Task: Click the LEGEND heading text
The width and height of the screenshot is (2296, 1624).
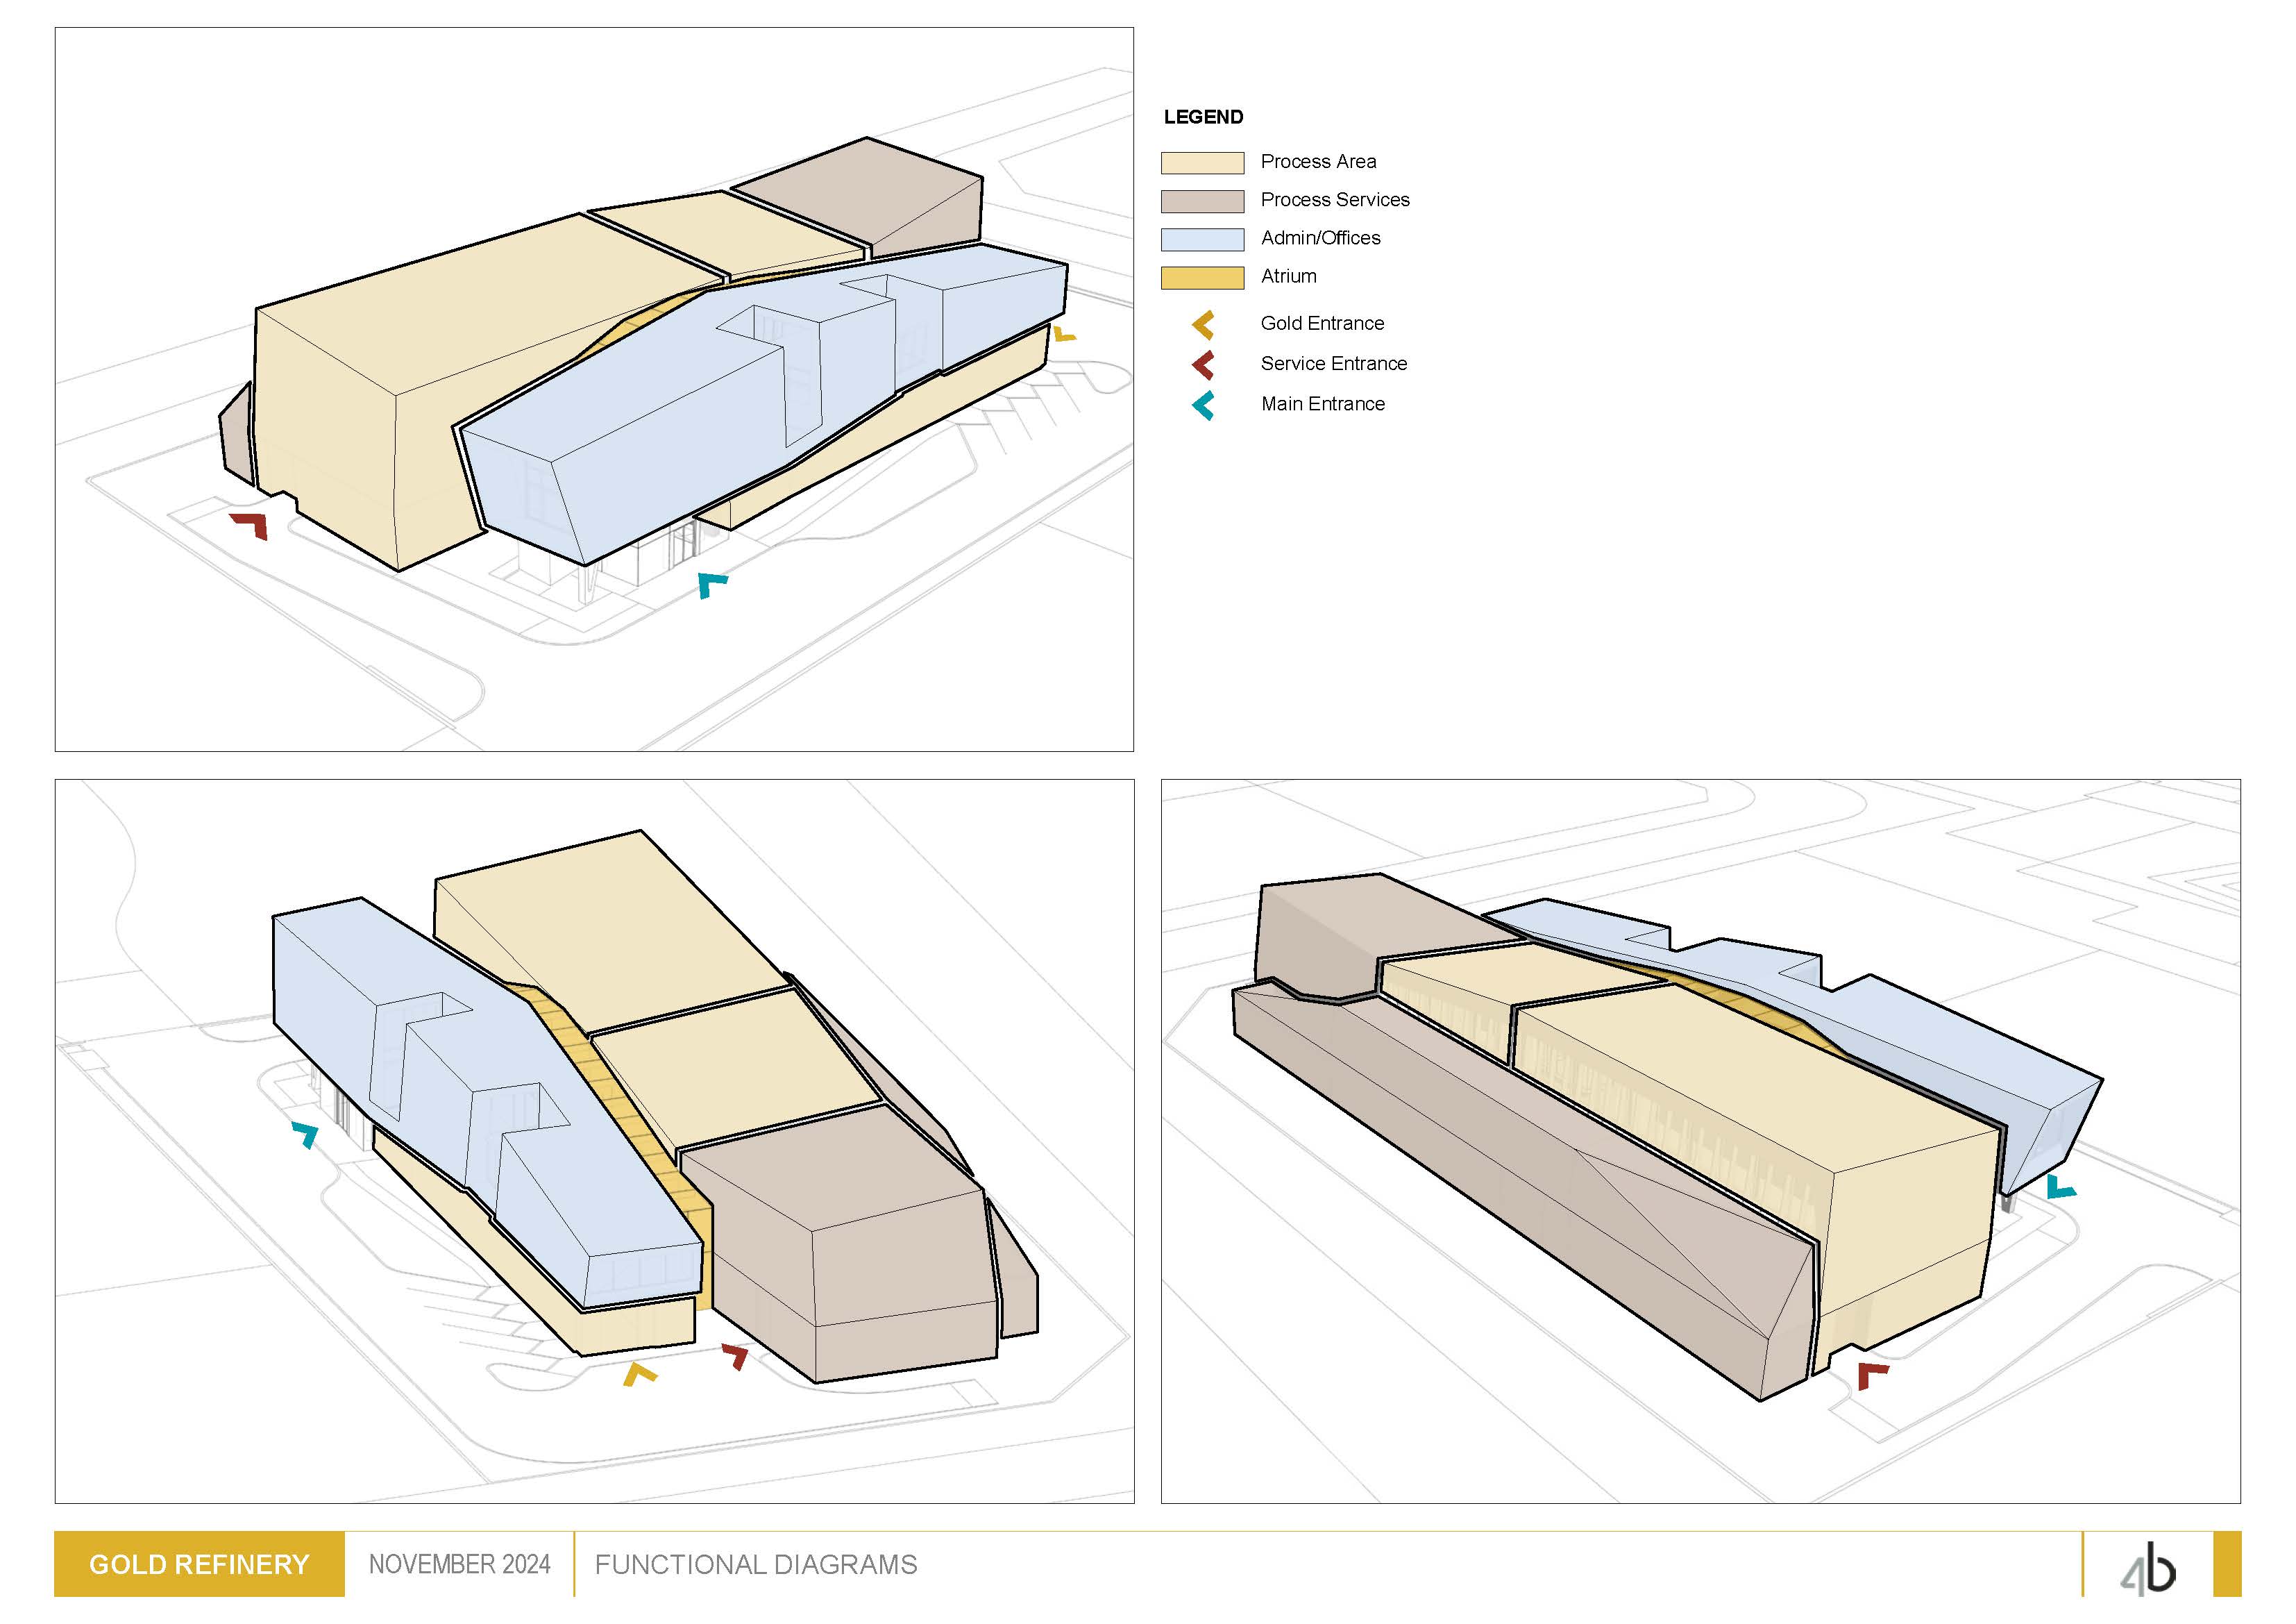Action: 1203,117
